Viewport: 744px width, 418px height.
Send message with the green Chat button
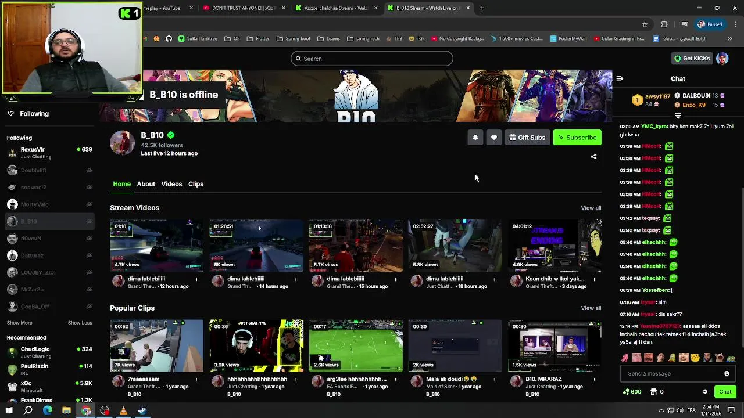[x=725, y=392]
